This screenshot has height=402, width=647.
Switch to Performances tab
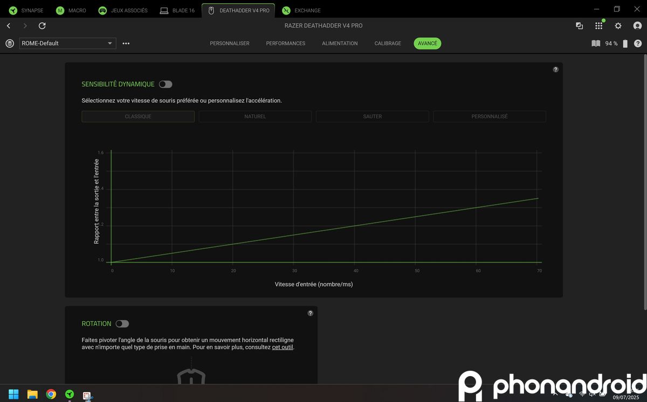pyautogui.click(x=286, y=43)
